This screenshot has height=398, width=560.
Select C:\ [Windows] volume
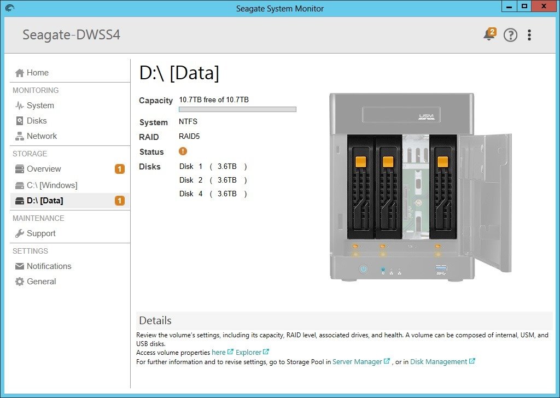pos(52,185)
